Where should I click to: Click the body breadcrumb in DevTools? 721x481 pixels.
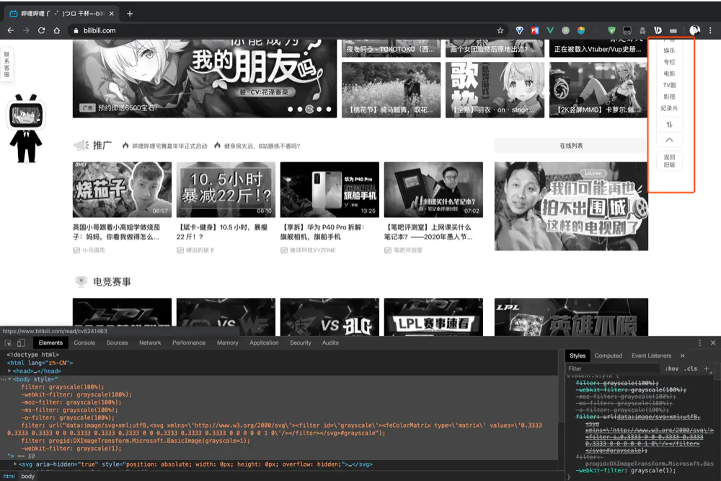point(28,477)
